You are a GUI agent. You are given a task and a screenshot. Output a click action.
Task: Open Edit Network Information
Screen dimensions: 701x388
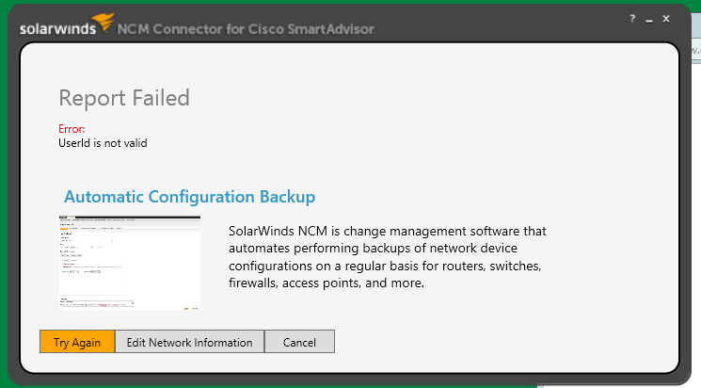tap(189, 342)
